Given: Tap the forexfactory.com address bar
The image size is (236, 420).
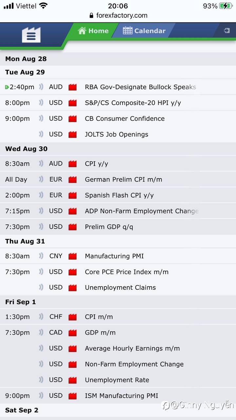Looking at the screenshot, I should (x=118, y=15).
